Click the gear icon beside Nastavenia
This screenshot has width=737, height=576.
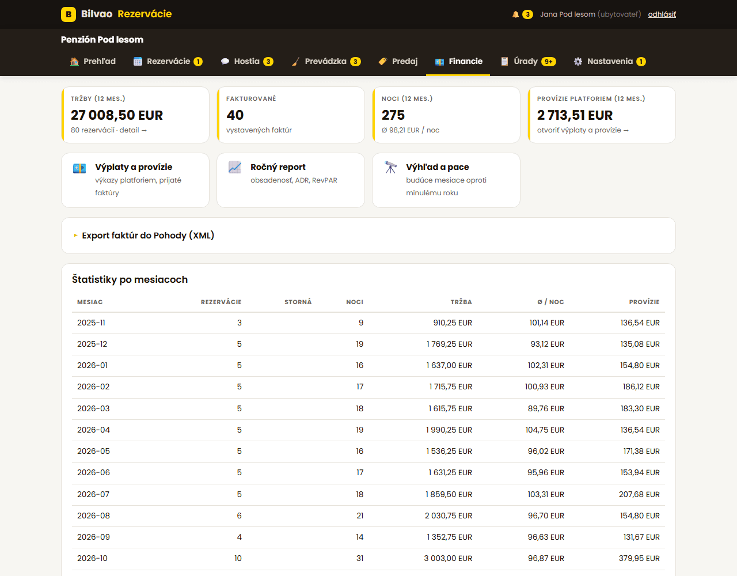[x=578, y=62]
